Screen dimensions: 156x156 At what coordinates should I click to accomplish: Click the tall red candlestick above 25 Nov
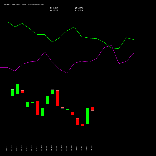57,98
